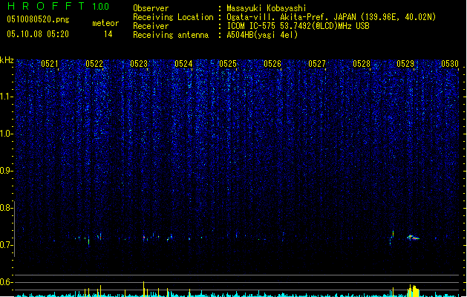
Task: Click the 1.1 kHz axis label
Action: pyautogui.click(x=6, y=97)
